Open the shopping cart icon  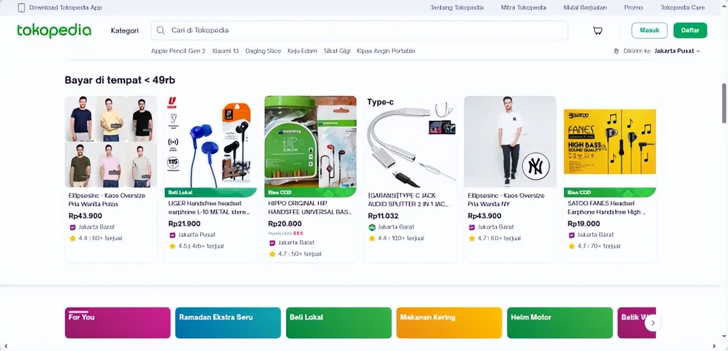coord(597,31)
